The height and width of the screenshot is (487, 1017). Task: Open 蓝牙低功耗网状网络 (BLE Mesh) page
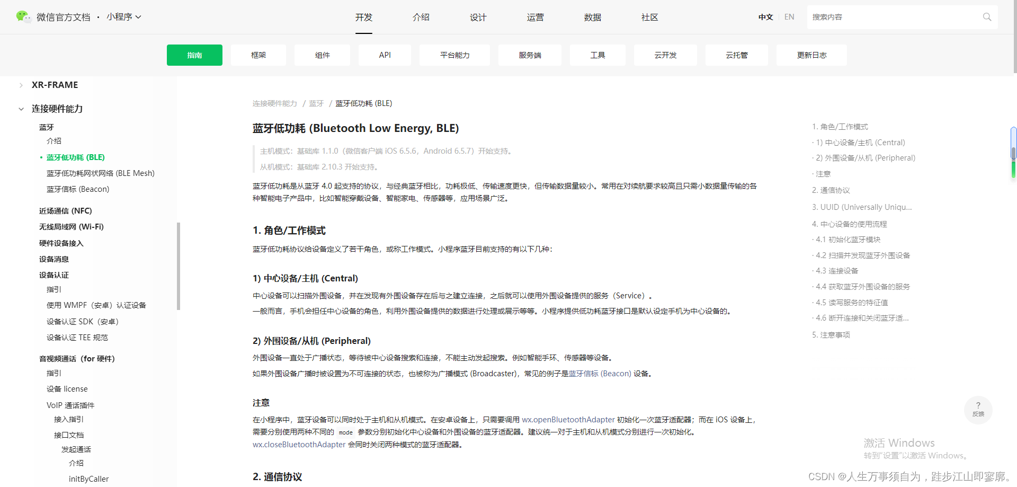[x=101, y=173]
